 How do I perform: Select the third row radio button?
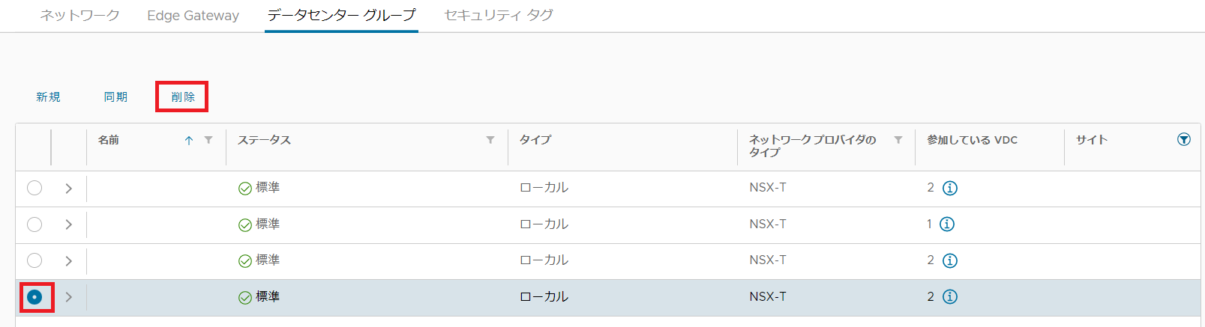point(34,260)
